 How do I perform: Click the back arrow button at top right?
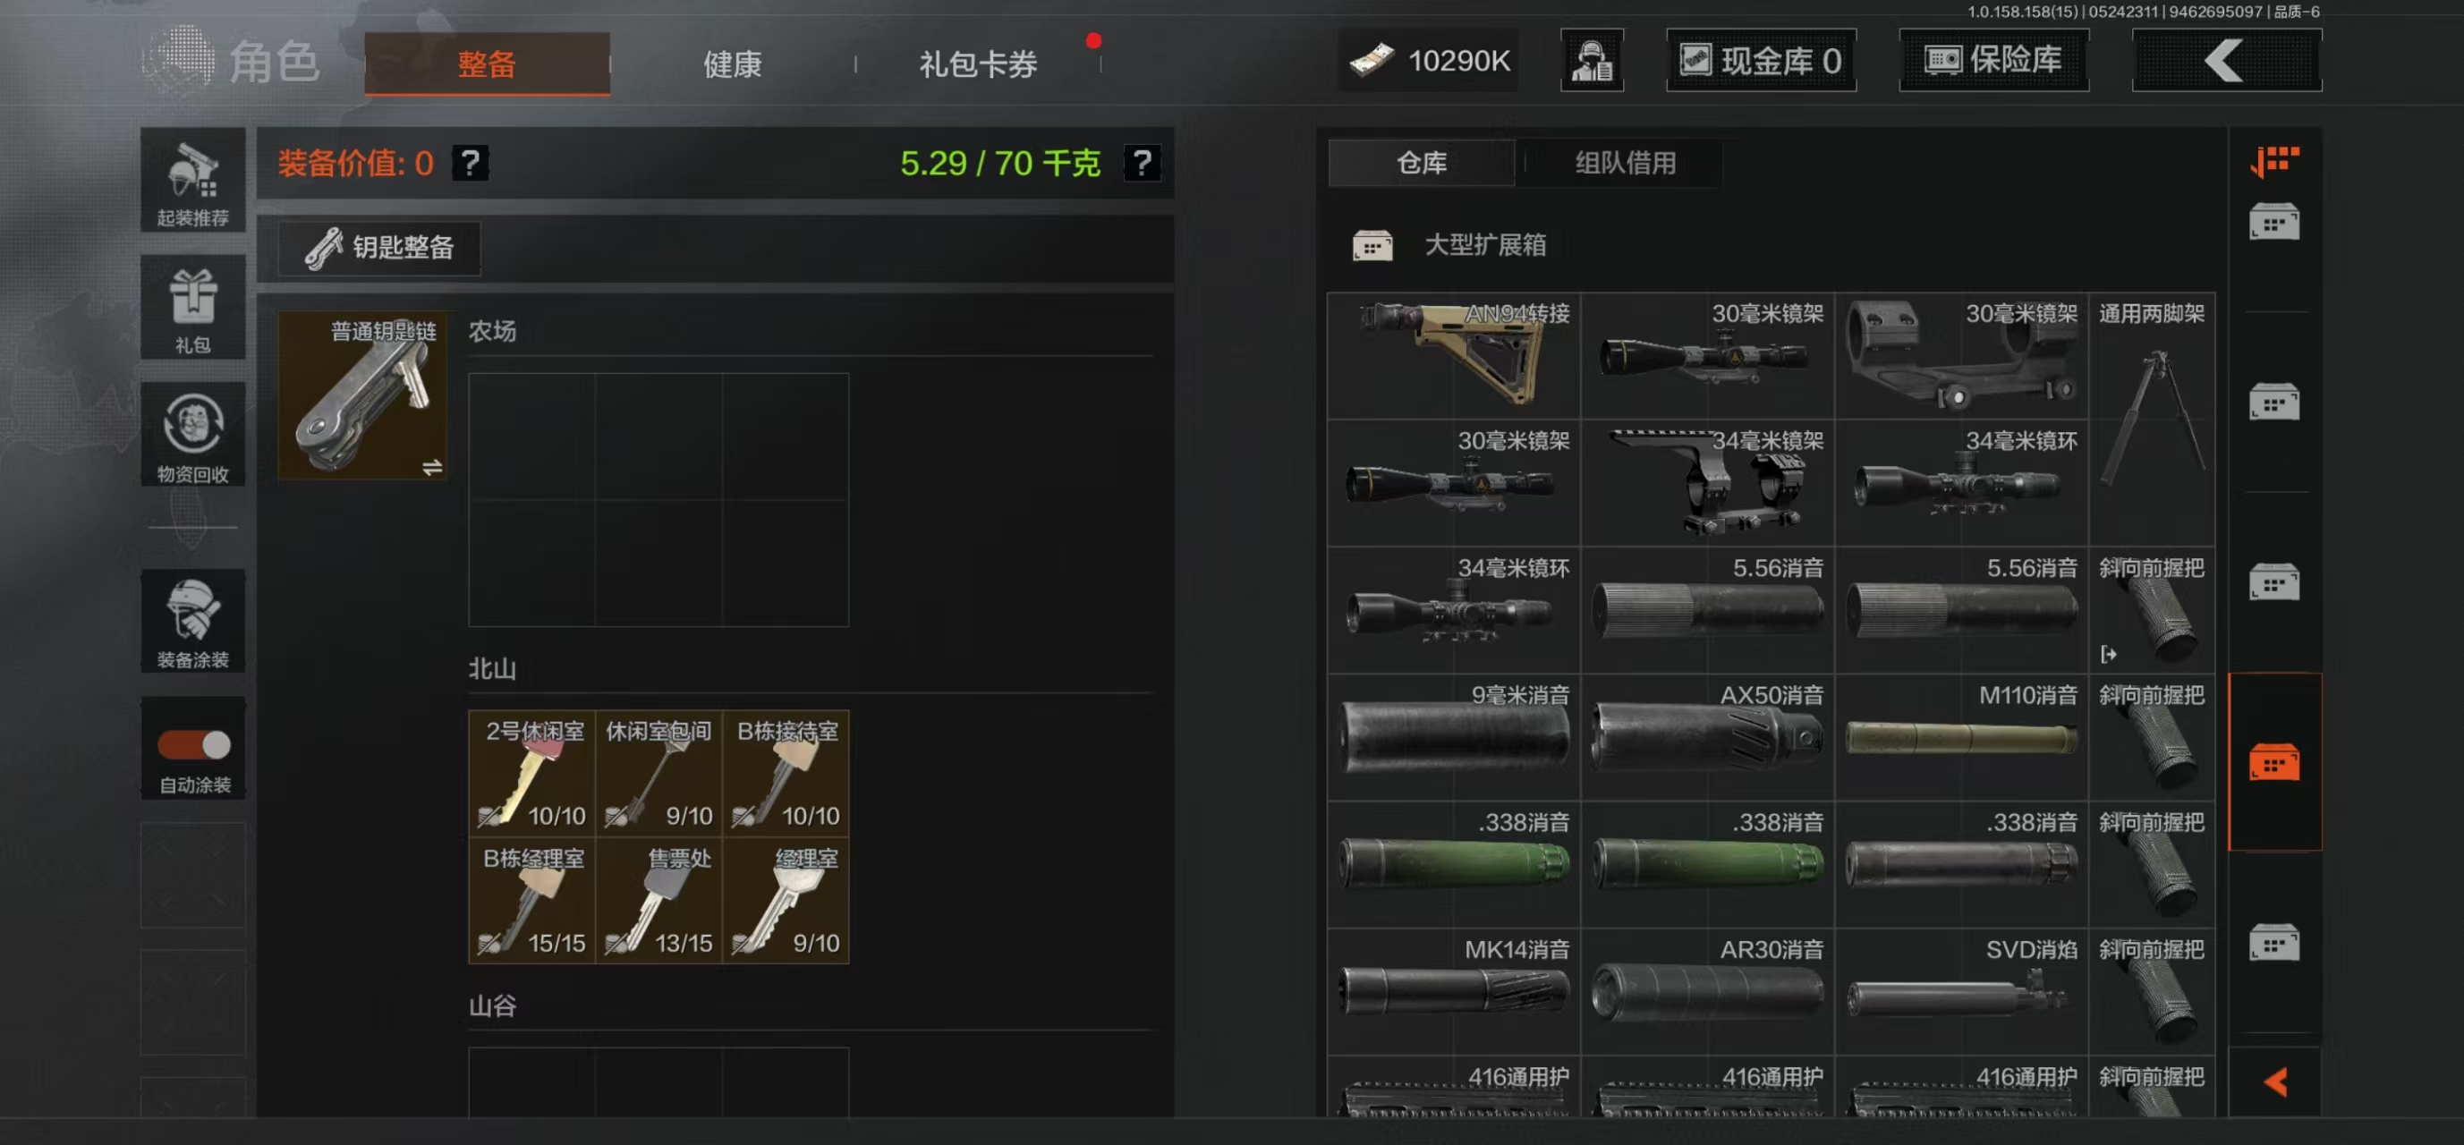pyautogui.click(x=2226, y=60)
